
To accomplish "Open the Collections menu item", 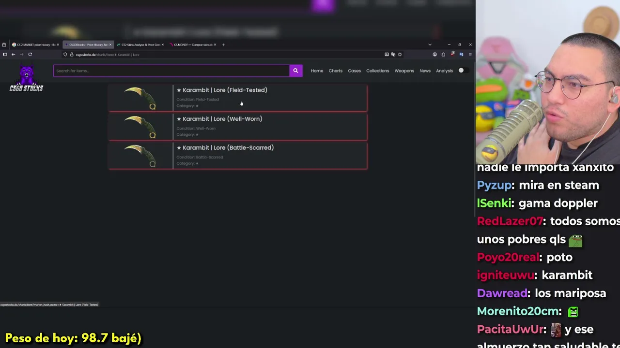I will pyautogui.click(x=377, y=71).
